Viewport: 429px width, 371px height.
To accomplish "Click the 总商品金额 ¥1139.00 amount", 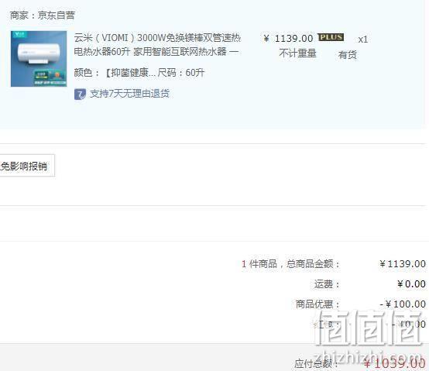I will point(403,264).
